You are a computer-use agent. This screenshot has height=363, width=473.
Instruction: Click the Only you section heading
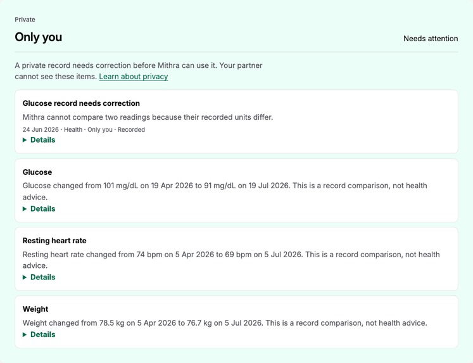click(x=39, y=37)
